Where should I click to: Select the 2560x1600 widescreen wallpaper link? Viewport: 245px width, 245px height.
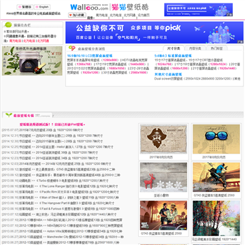click(138, 73)
